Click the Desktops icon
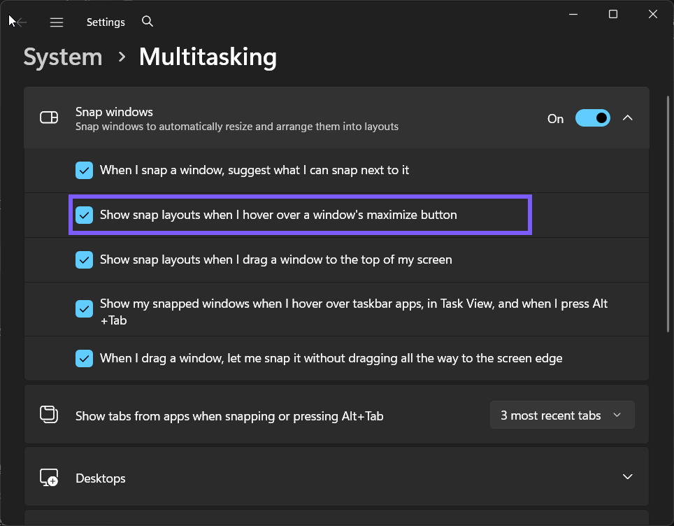The width and height of the screenshot is (674, 526). tap(49, 477)
